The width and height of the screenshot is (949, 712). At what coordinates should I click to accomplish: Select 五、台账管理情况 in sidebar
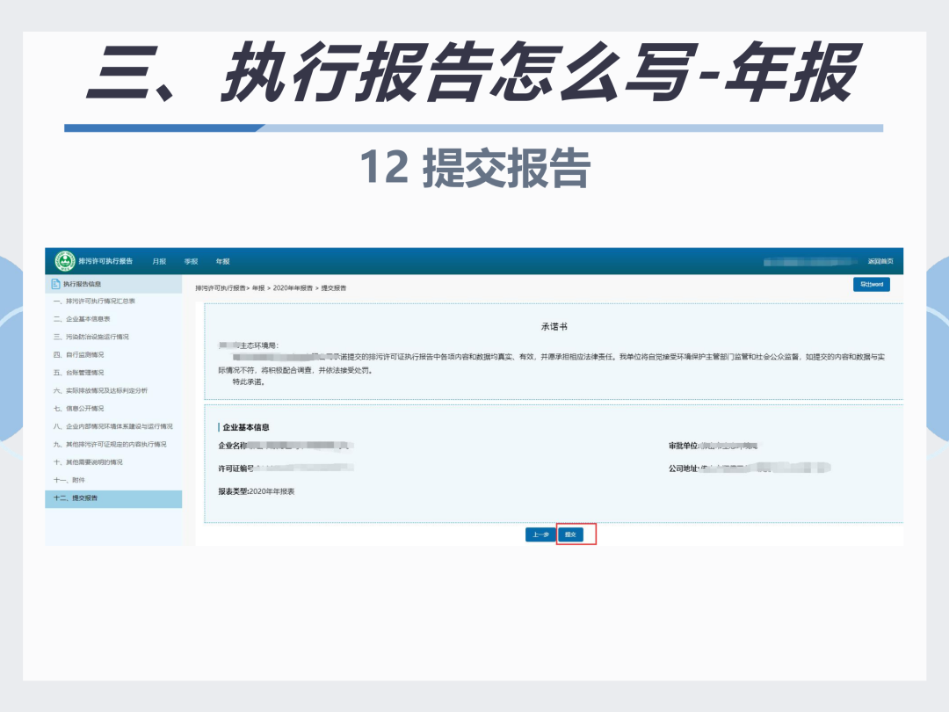(113, 373)
